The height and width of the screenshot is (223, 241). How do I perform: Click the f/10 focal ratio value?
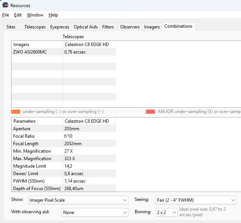68,136
